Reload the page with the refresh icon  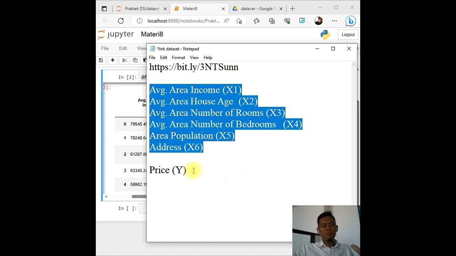click(121, 21)
